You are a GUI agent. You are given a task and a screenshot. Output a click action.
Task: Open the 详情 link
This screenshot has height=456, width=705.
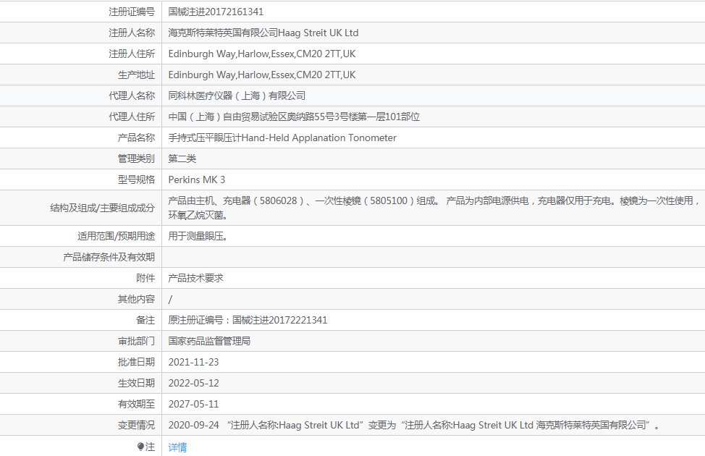[177, 447]
